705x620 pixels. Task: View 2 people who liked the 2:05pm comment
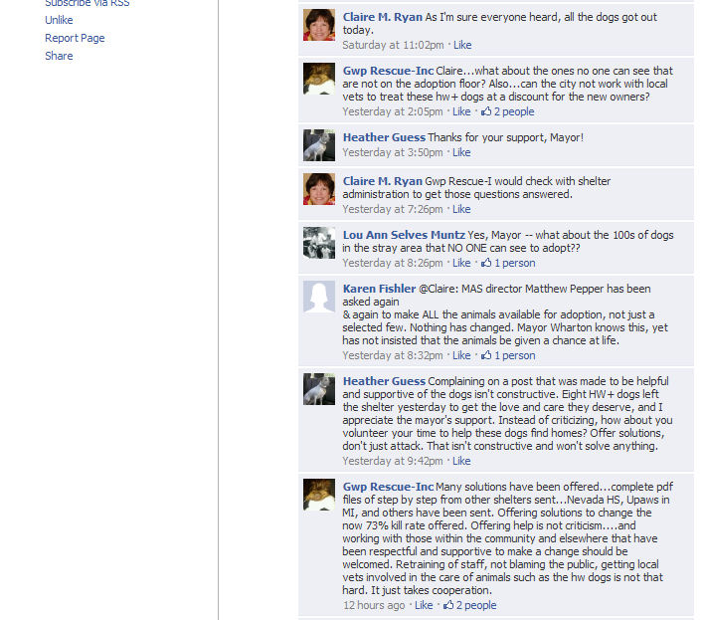click(514, 111)
